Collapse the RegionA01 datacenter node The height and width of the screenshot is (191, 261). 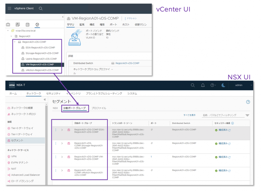tap(11, 36)
